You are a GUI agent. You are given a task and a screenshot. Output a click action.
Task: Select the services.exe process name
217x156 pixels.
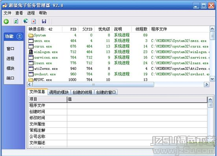click(x=46, y=58)
